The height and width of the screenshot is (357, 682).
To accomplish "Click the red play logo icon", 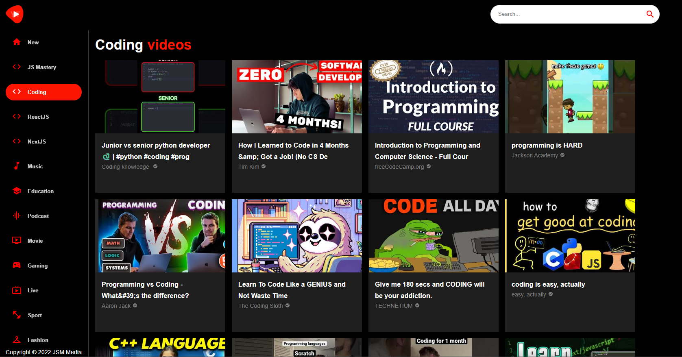I will coord(15,14).
